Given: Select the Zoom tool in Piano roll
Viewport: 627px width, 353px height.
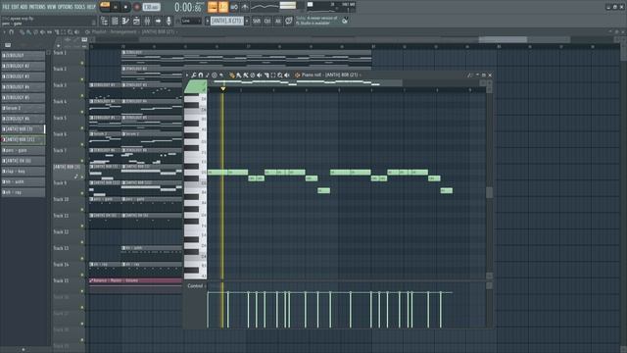Looking at the screenshot, I should pyautogui.click(x=280, y=76).
